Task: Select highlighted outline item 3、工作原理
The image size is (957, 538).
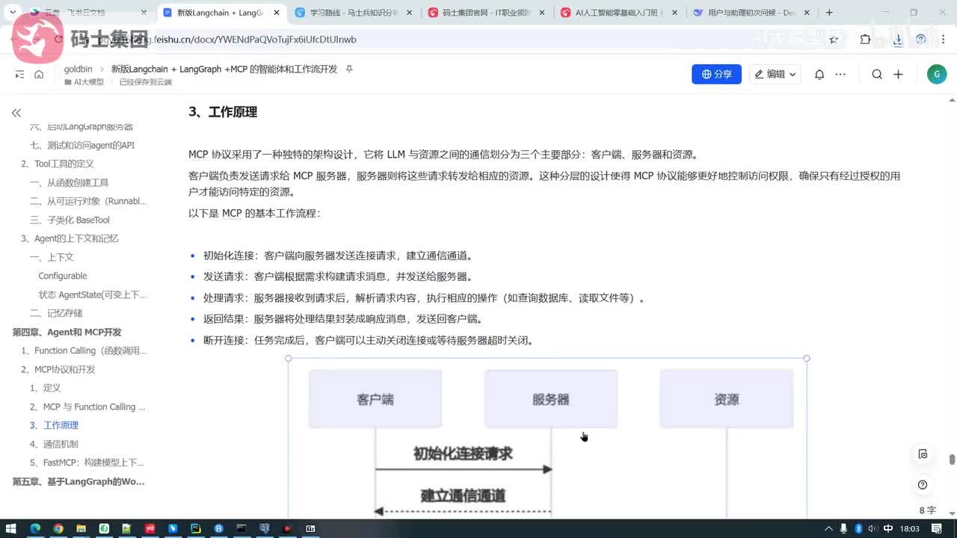Action: point(54,425)
